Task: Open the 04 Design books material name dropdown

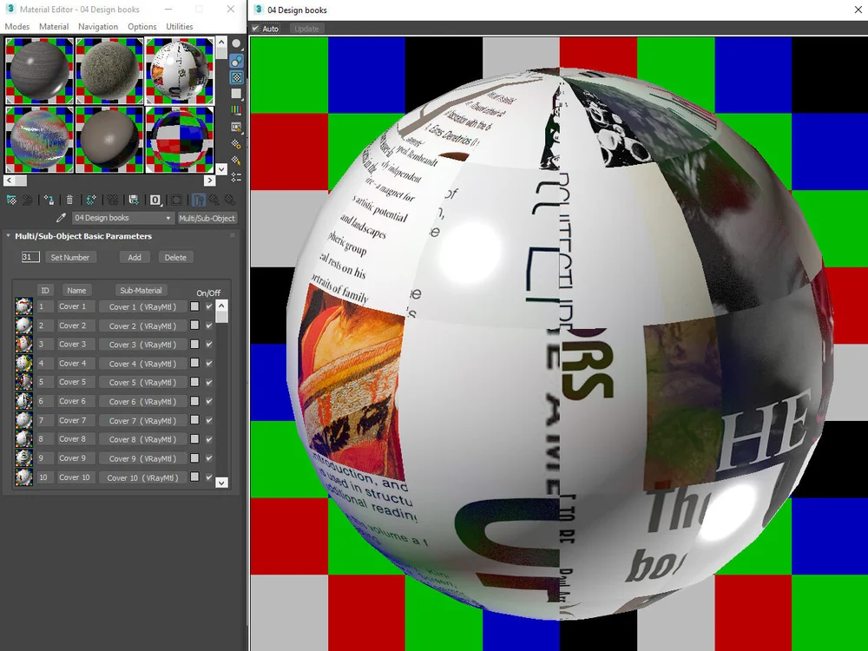Action: pyautogui.click(x=168, y=218)
